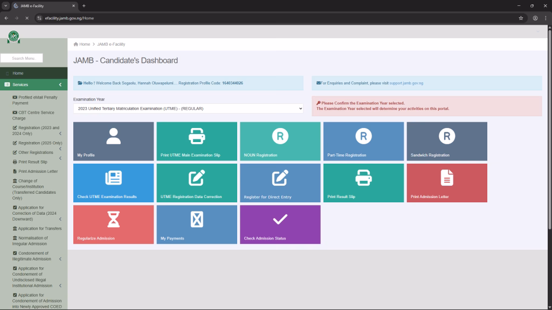Expand Application for Correction of Data submenu

(60, 219)
